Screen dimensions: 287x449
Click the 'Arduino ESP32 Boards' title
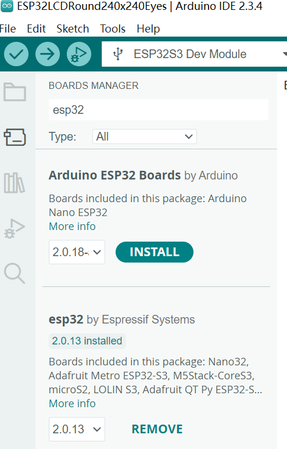tap(114, 175)
